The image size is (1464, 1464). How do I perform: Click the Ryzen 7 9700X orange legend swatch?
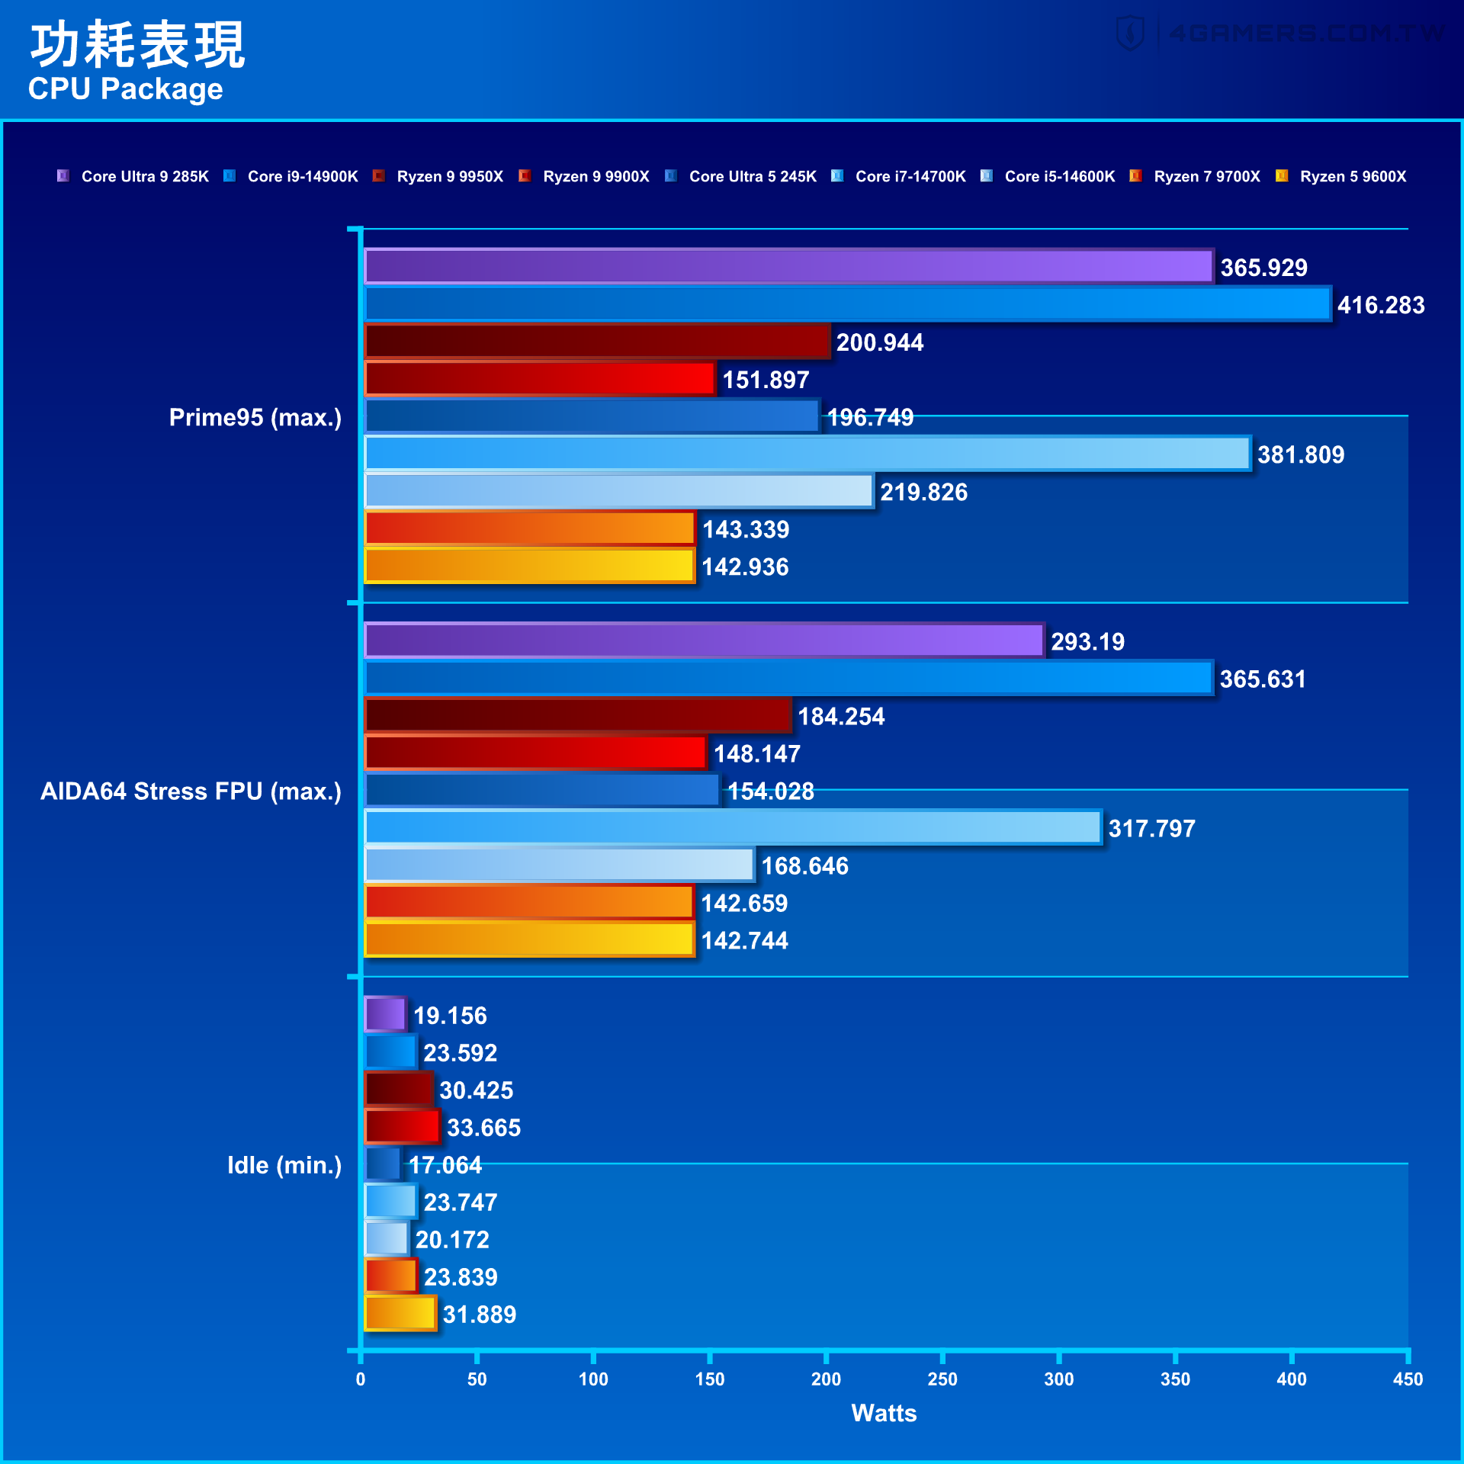[1136, 175]
